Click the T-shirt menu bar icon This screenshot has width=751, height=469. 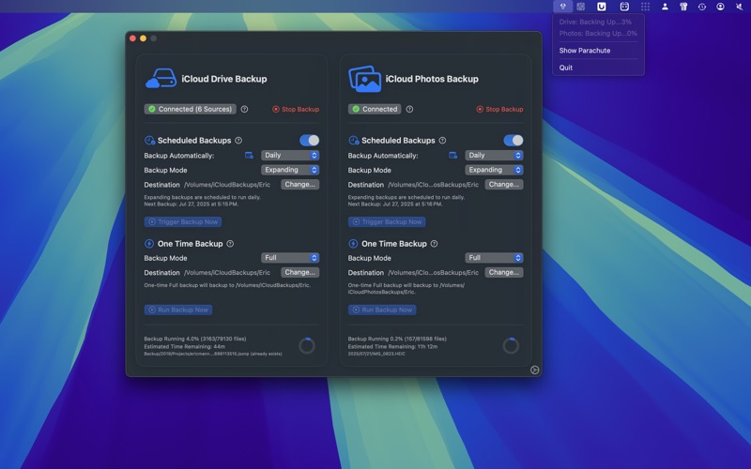tap(683, 7)
